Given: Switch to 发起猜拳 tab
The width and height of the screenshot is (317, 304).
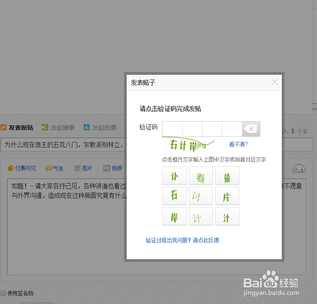Looking at the screenshot, I should tap(62, 128).
